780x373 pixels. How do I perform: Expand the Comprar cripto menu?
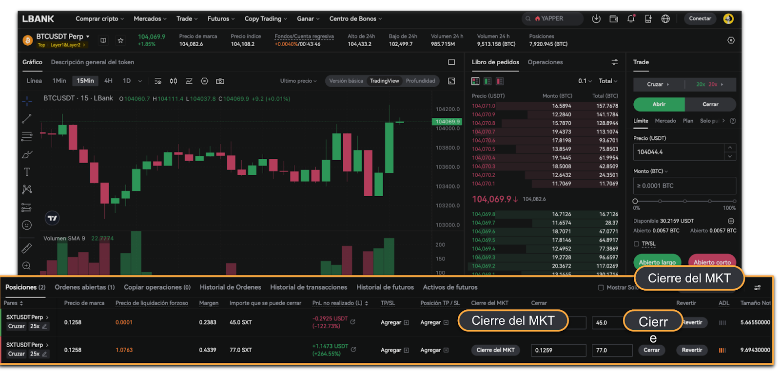99,19
